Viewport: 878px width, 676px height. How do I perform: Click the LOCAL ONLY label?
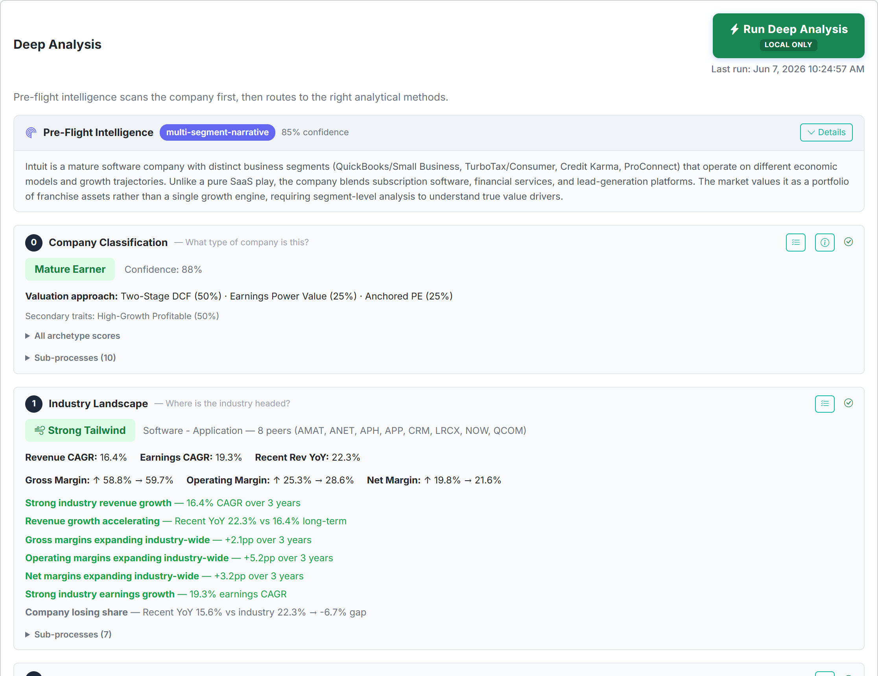tap(788, 44)
